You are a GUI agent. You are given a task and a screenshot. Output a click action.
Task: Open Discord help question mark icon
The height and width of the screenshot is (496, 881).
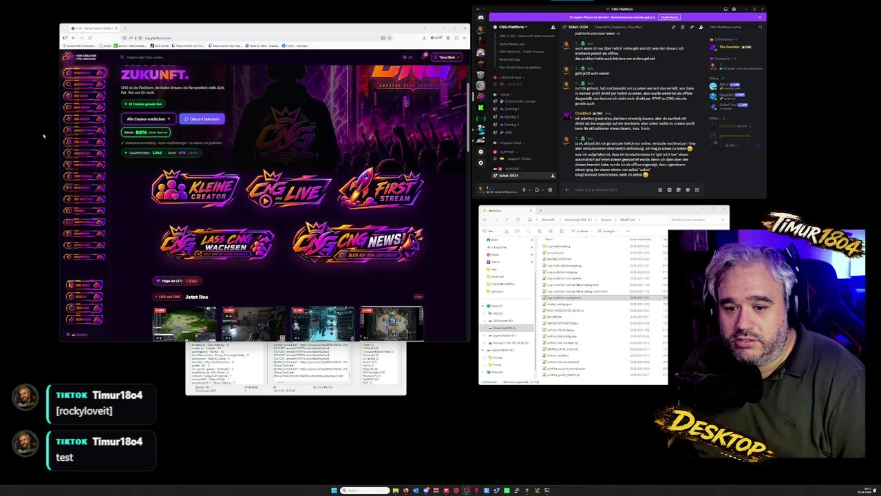(x=734, y=9)
